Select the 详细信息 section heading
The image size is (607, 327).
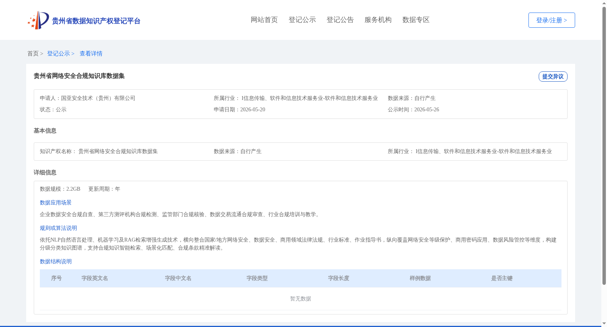point(45,172)
